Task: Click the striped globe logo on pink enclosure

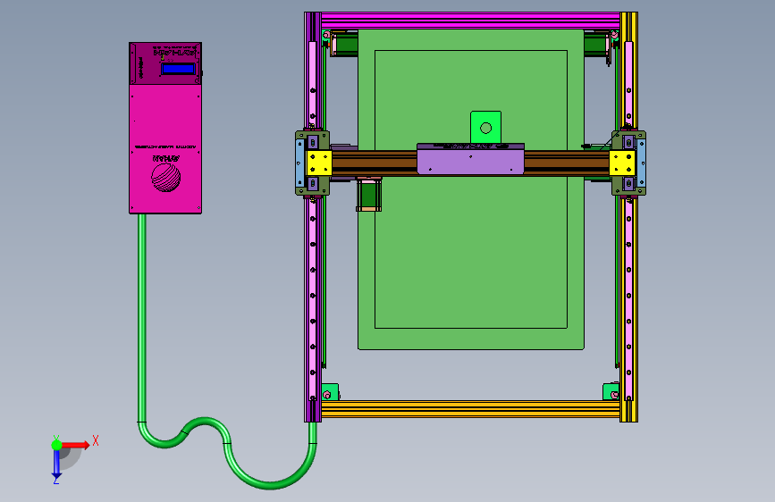Action: [x=165, y=178]
